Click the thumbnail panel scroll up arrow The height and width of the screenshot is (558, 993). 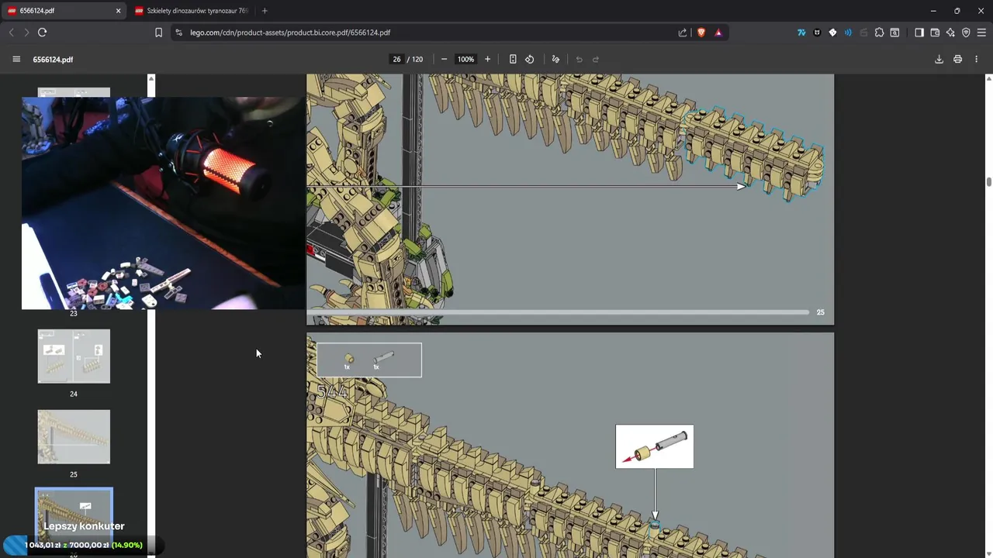(151, 79)
